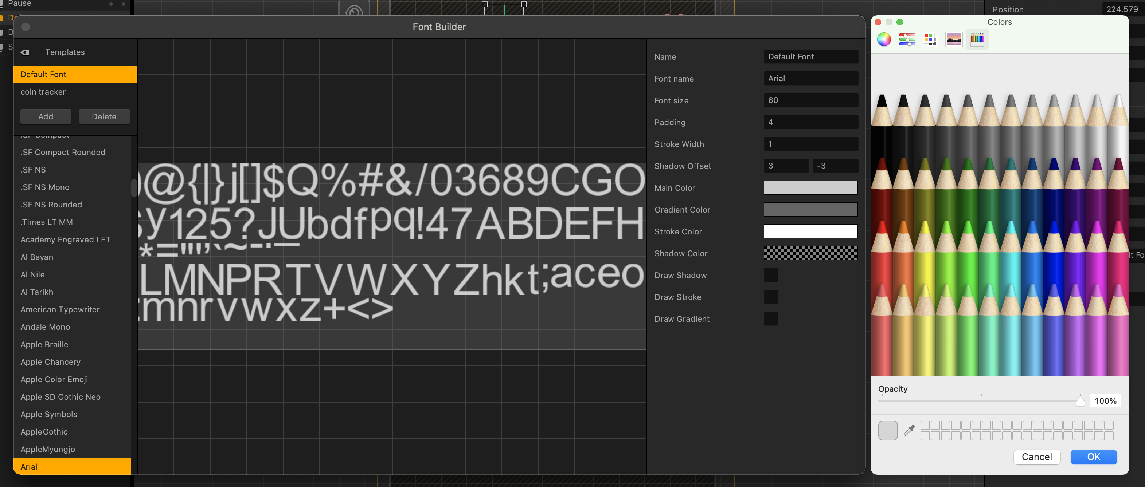This screenshot has height=487, width=1145.
Task: Edit the Name field Default Font
Action: coord(811,56)
